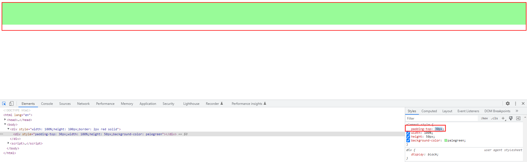Collapse the outer div with red border
This screenshot has height=162, width=527.
pyautogui.click(x=8, y=129)
